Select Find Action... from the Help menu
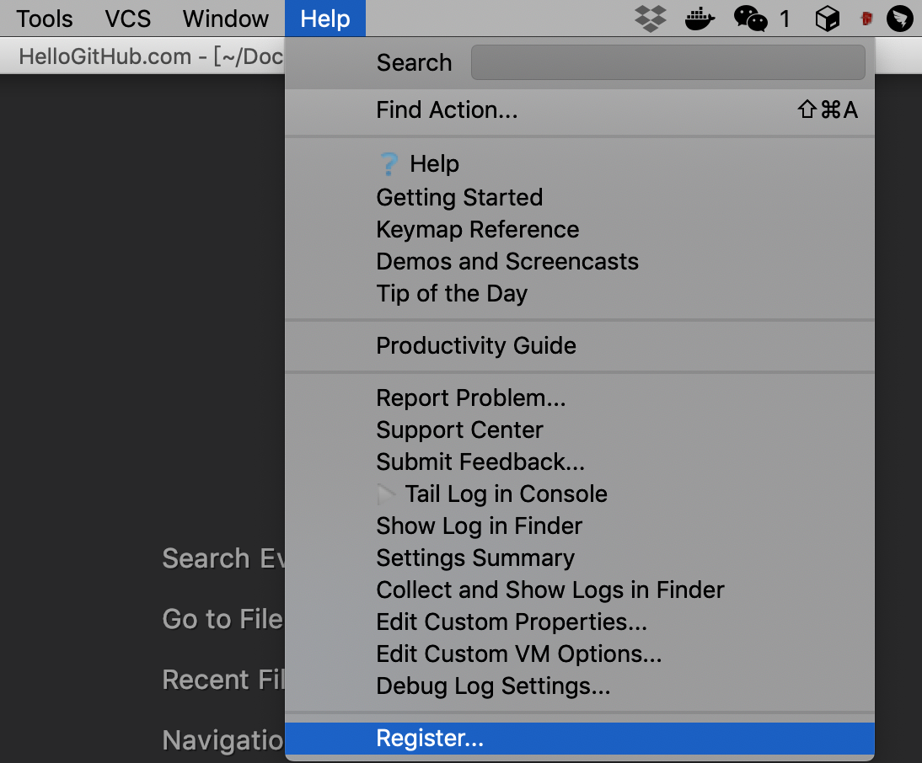Screen dimensions: 922x763 point(447,110)
